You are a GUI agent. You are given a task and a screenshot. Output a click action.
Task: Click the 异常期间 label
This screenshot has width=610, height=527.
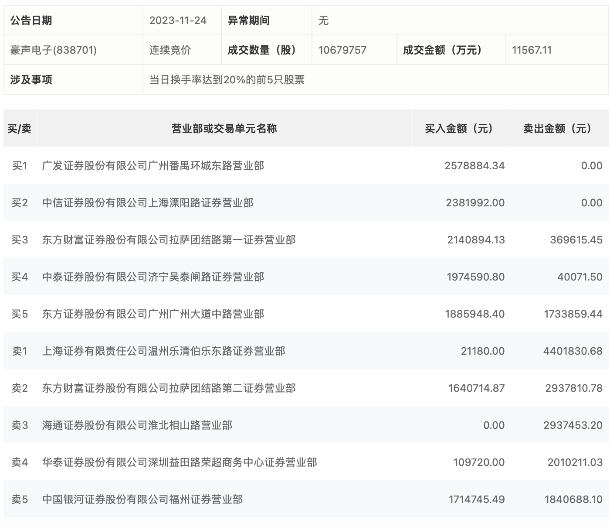[248, 21]
